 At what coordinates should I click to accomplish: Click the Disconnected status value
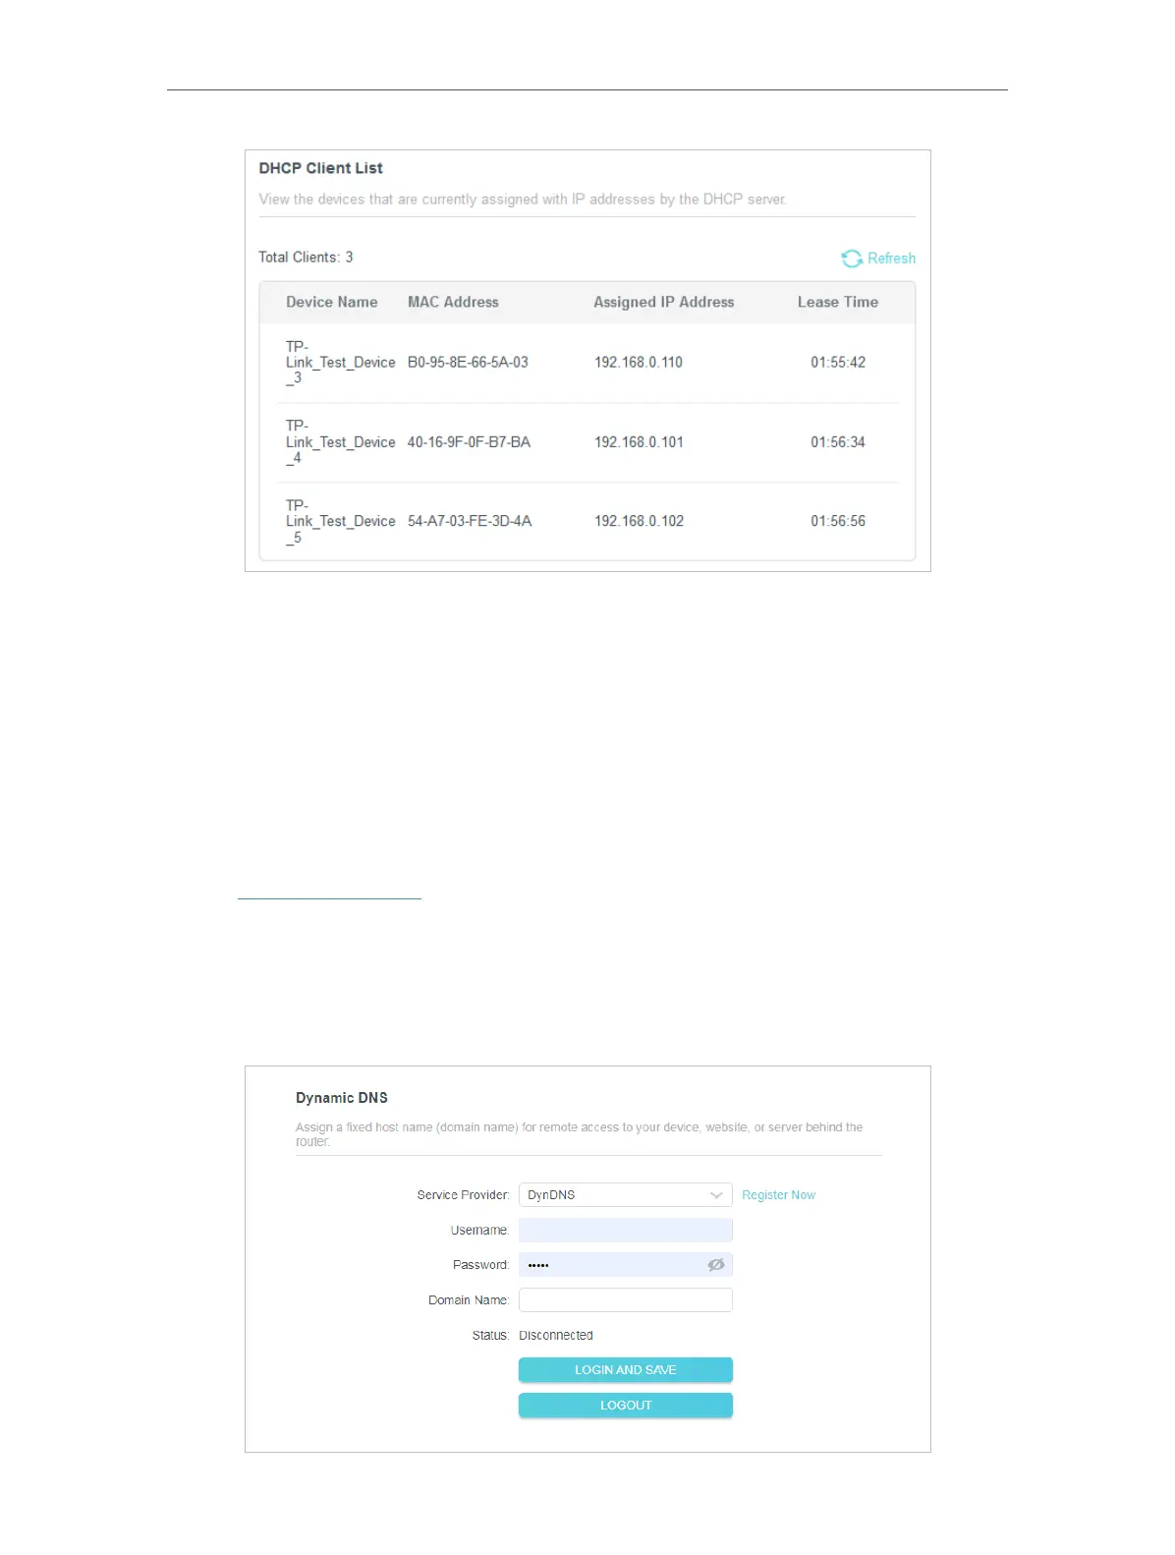click(556, 1336)
